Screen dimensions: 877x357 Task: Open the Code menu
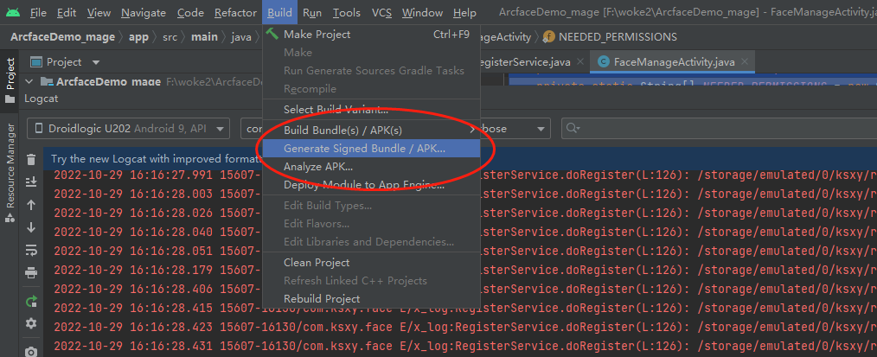(190, 12)
